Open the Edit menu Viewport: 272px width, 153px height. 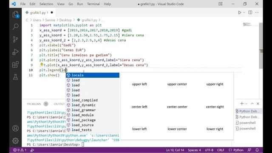point(32,4)
